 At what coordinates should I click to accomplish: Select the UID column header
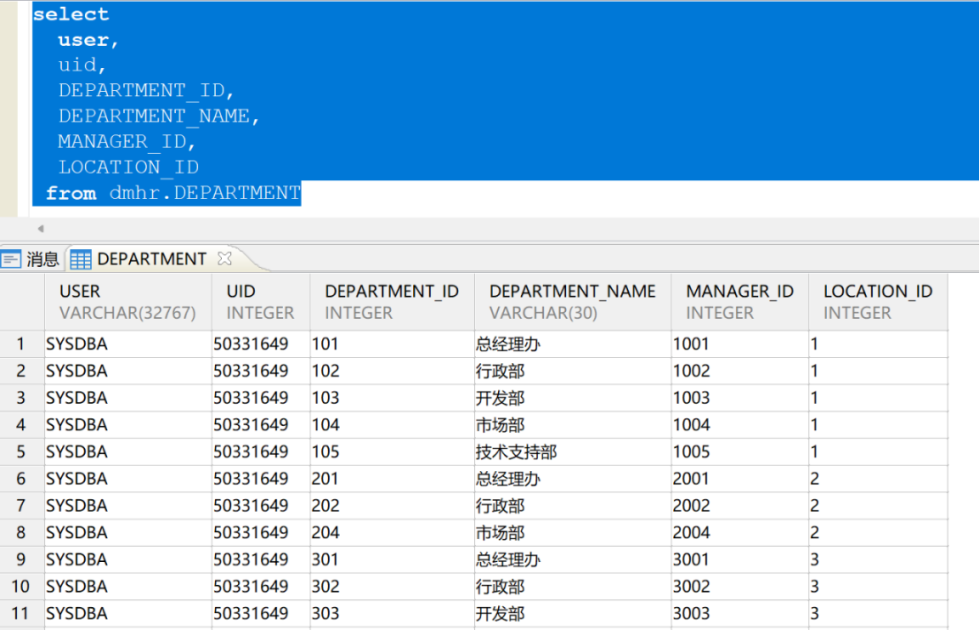(x=261, y=301)
